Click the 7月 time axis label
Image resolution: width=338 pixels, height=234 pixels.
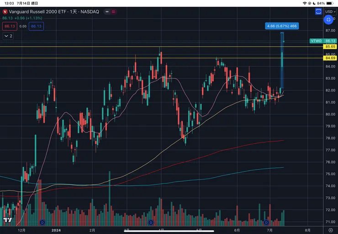pyautogui.click(x=269, y=230)
